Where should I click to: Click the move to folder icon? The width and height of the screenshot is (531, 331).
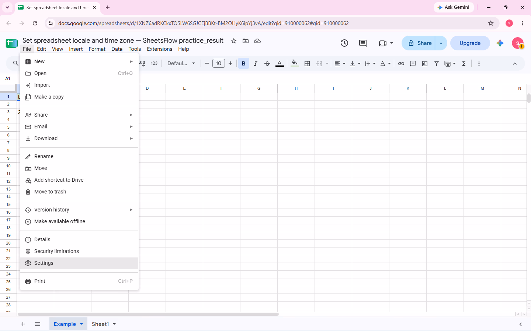[246, 41]
